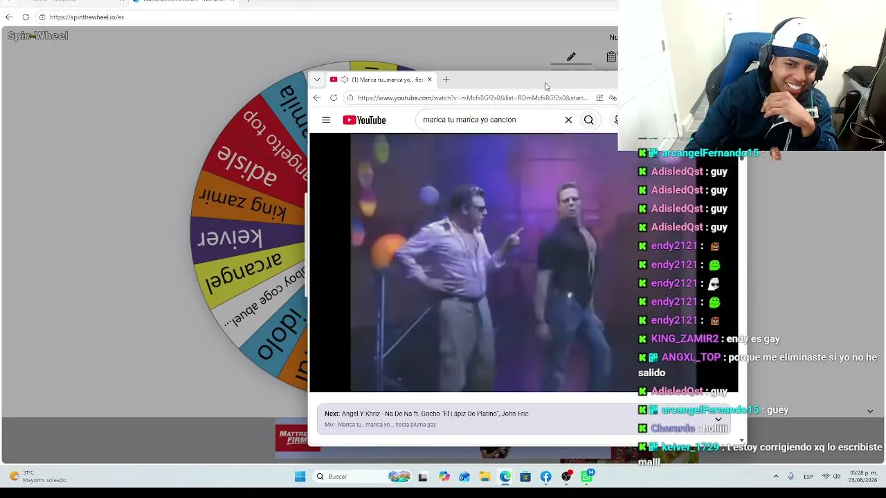Click the spinthewheel.io address bar
886x498 pixels.
87,17
